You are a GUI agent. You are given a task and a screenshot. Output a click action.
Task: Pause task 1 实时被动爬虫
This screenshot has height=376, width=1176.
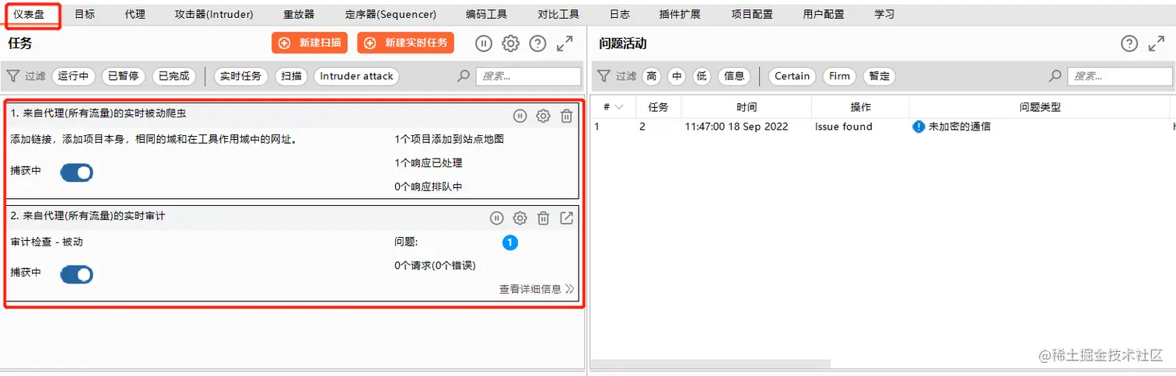(x=520, y=116)
